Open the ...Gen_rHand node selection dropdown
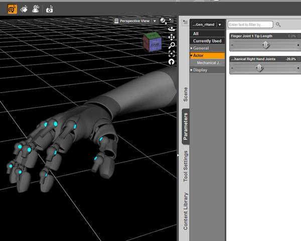The image size is (301, 241). click(x=220, y=25)
